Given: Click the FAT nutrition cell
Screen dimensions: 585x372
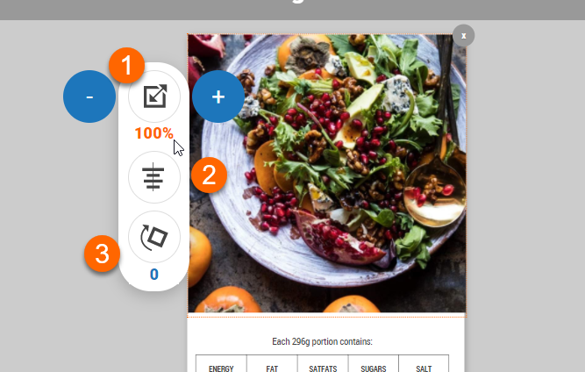Looking at the screenshot, I should 272,364.
